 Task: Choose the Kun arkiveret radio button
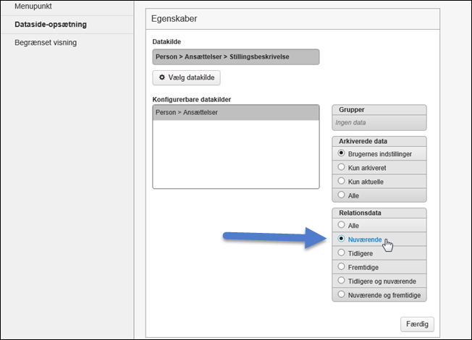[x=341, y=168]
